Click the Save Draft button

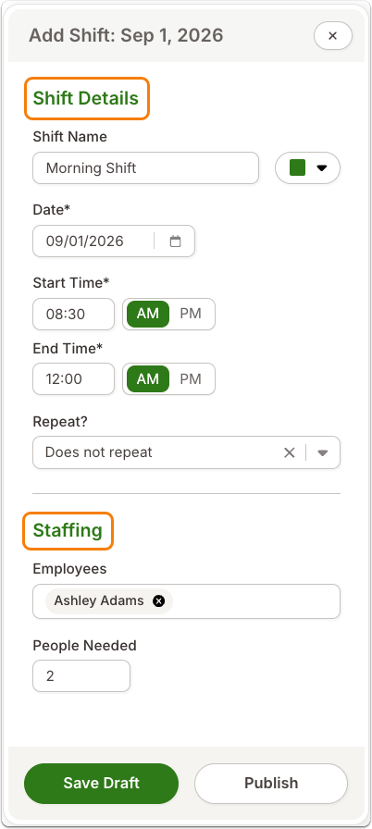pyautogui.click(x=102, y=783)
